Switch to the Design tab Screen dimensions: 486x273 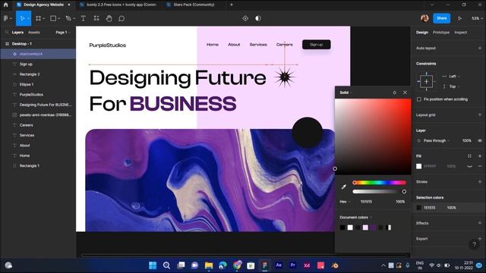click(422, 32)
